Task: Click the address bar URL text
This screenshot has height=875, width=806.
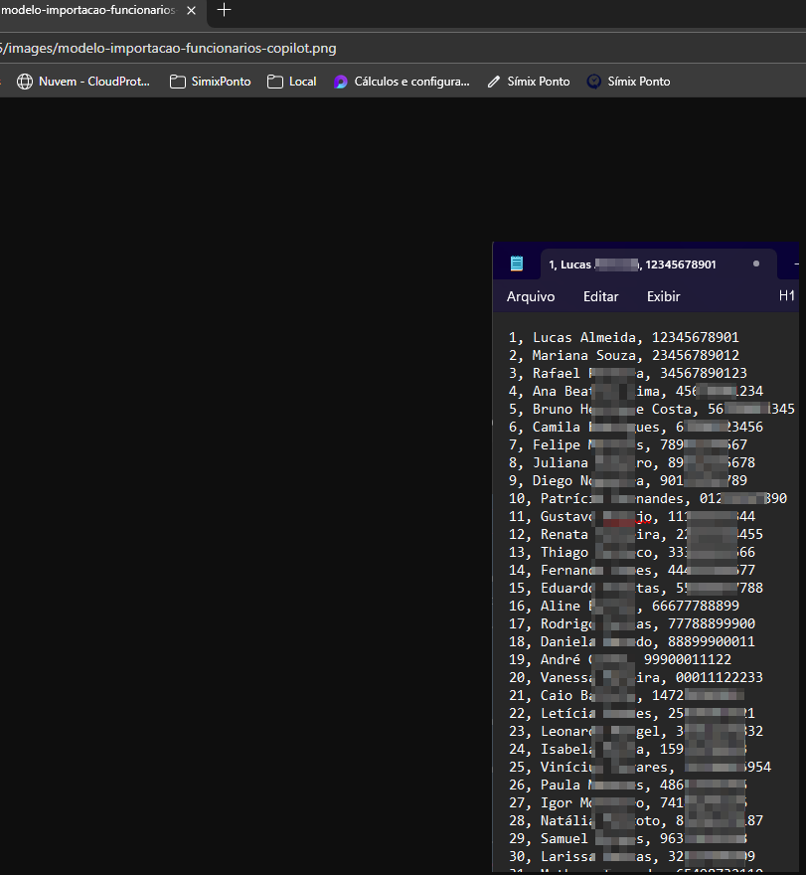Action: click(168, 48)
